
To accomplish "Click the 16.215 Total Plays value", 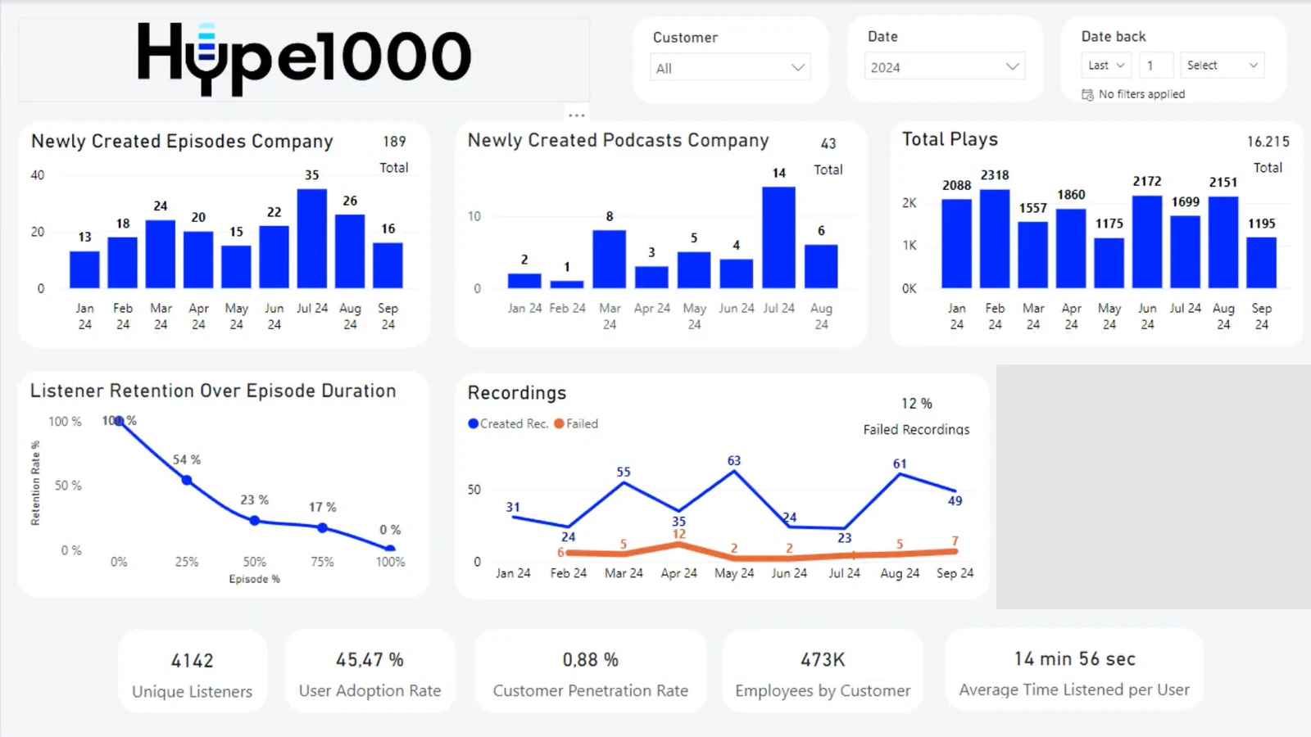I will tap(1268, 142).
